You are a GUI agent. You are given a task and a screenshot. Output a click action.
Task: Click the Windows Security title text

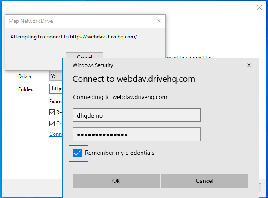93,65
